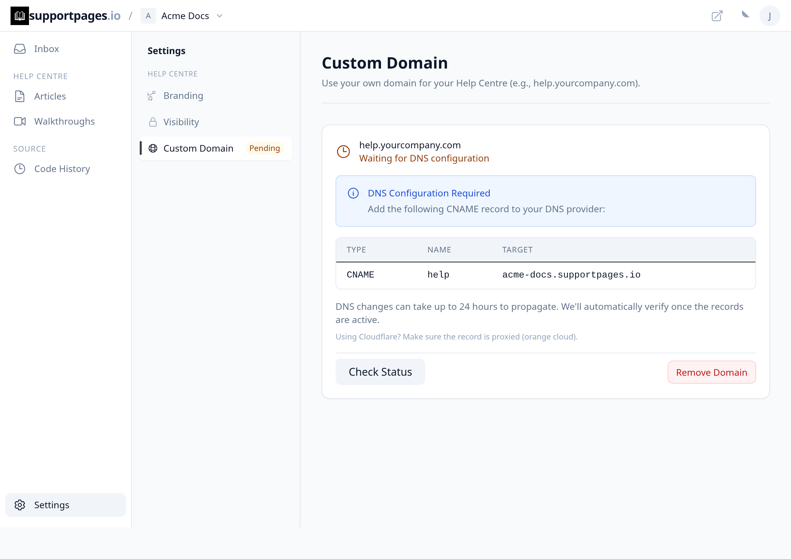Select the Visibility settings tab
Screen dimensions: 791x559
pos(216,122)
